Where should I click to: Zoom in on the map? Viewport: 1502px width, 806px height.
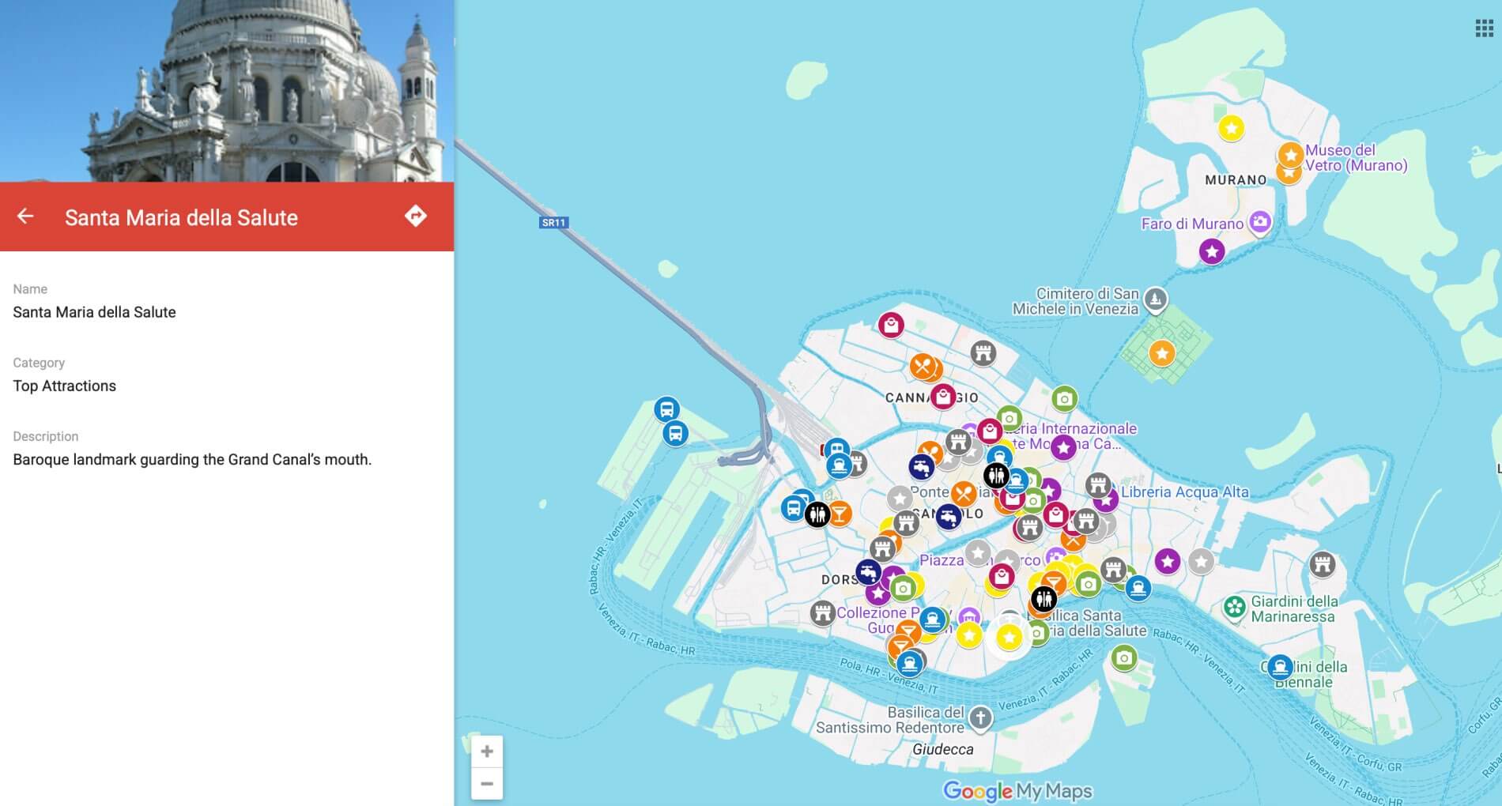click(x=488, y=751)
